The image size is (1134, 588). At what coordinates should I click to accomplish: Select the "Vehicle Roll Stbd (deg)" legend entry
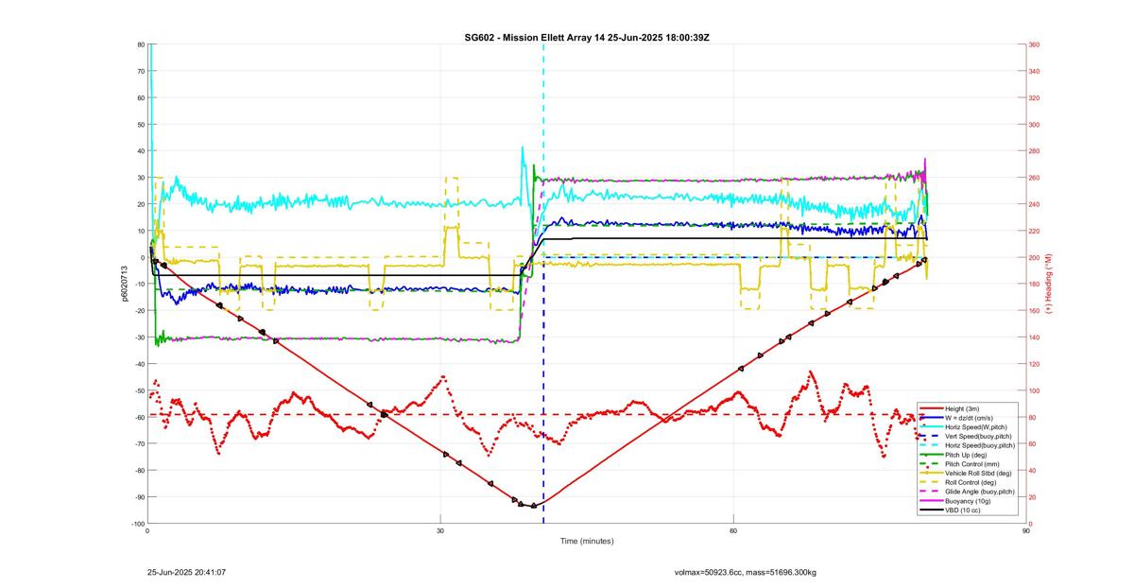pyautogui.click(x=977, y=474)
